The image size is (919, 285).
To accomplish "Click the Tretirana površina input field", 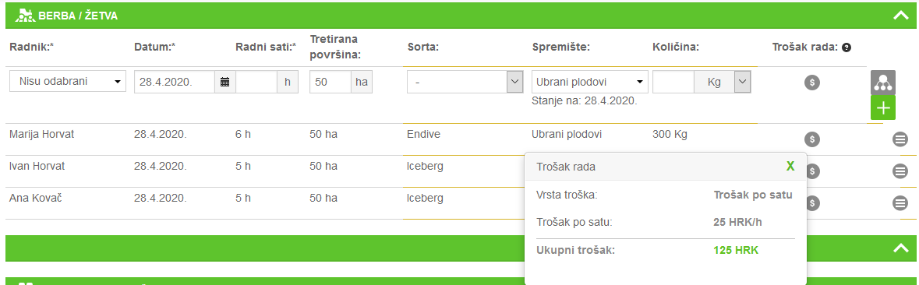I will (x=330, y=82).
